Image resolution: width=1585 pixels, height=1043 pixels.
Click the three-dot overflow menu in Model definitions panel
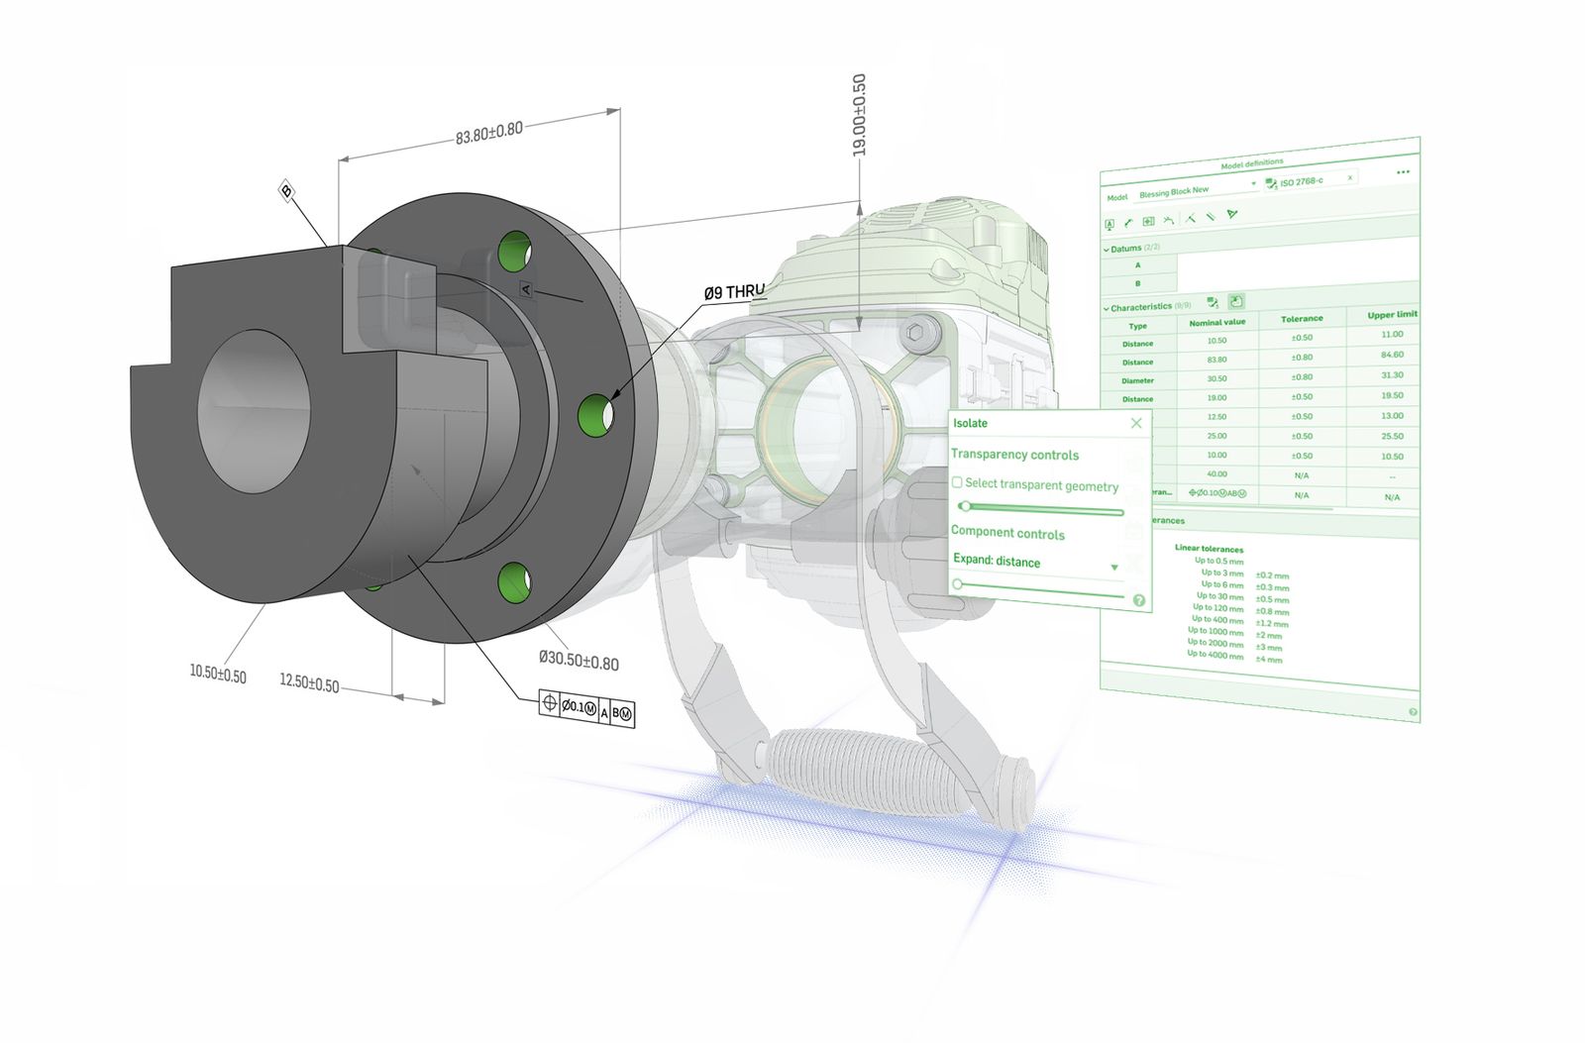pos(1403,171)
